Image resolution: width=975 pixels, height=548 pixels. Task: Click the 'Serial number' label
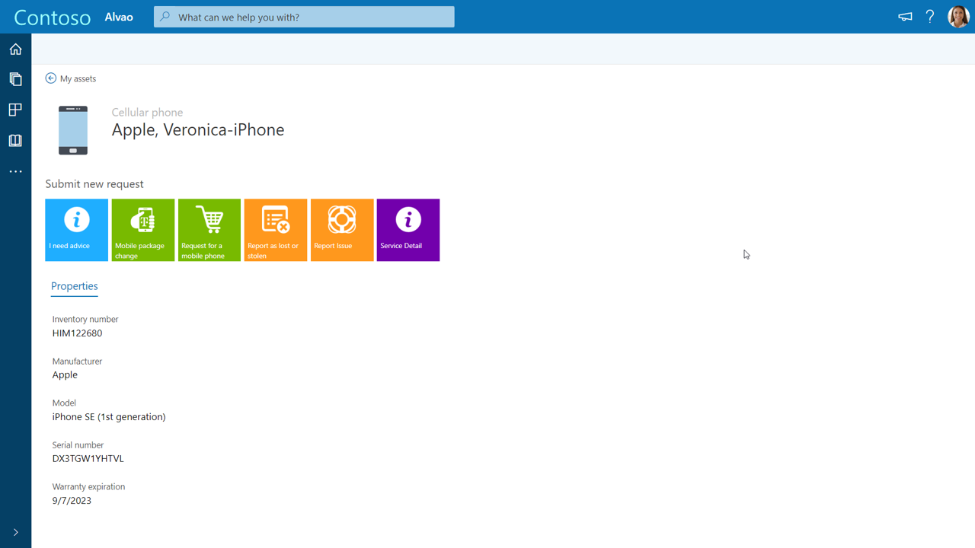tap(78, 444)
